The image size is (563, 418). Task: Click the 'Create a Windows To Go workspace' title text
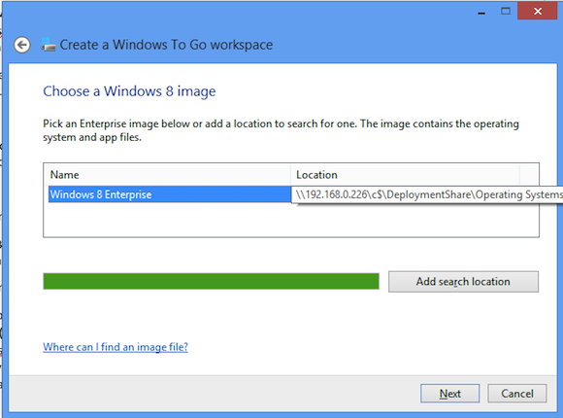pyautogui.click(x=166, y=45)
